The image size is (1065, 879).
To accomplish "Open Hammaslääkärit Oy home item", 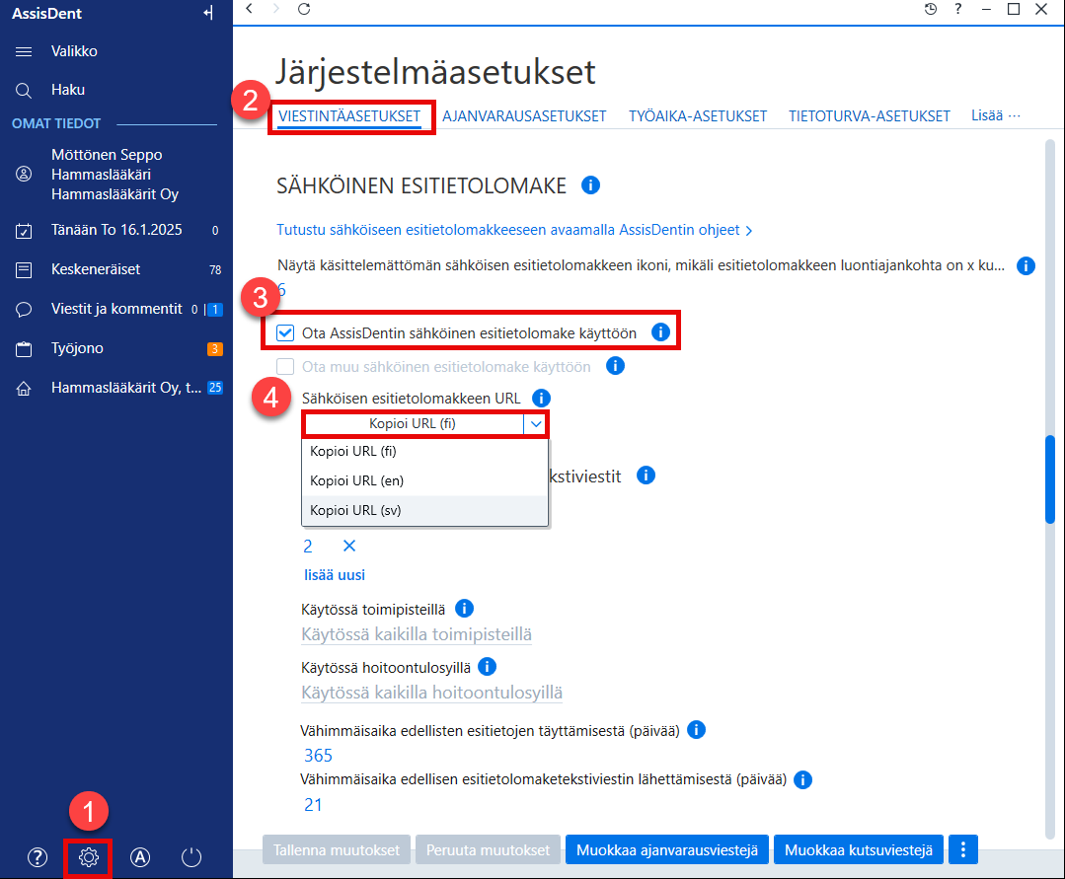I will point(116,388).
